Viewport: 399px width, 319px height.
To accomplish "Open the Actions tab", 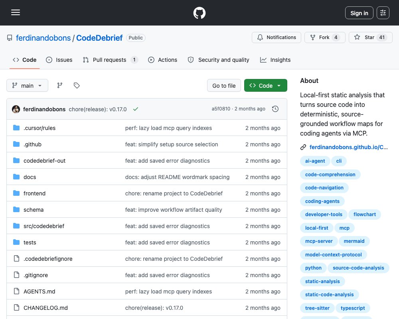I will click(163, 60).
